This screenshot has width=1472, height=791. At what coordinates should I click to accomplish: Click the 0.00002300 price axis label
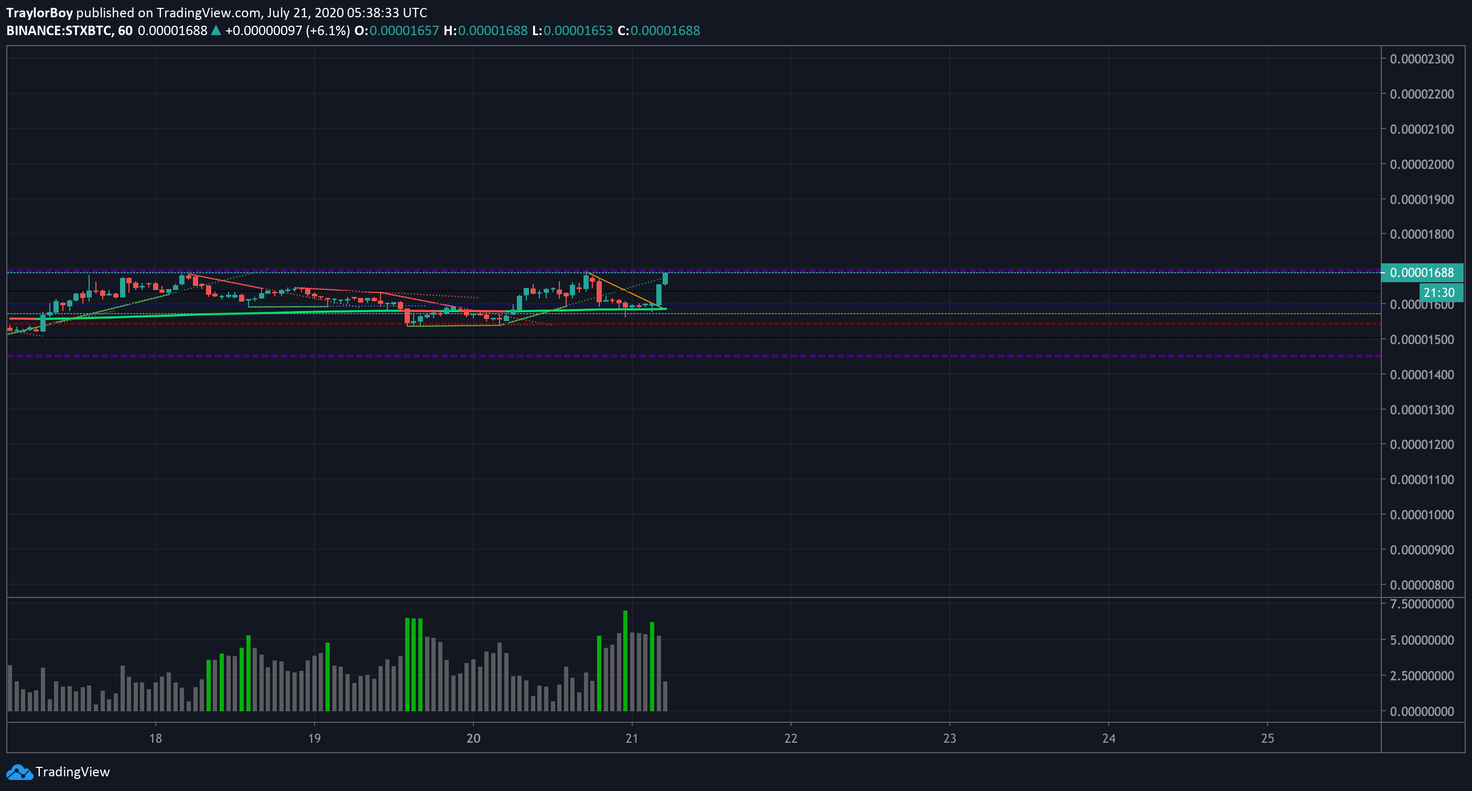(1422, 59)
